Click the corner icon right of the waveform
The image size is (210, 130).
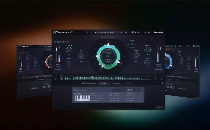pyautogui.click(x=161, y=78)
